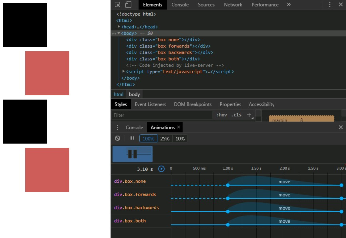Viewport: 346px width, 238px height.
Task: Clear all animations with the clear icon
Action: click(118, 138)
